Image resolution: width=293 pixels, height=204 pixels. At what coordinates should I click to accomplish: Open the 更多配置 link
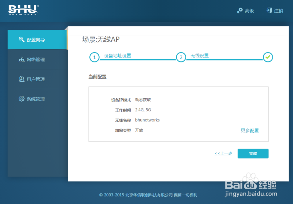click(250, 131)
